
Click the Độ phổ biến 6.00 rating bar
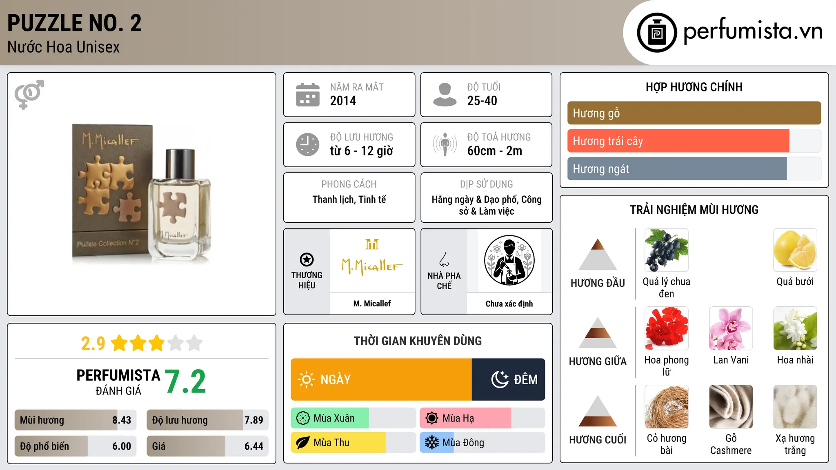point(76,446)
